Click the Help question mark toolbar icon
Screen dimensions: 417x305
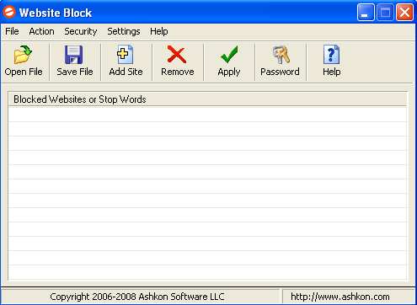(332, 55)
